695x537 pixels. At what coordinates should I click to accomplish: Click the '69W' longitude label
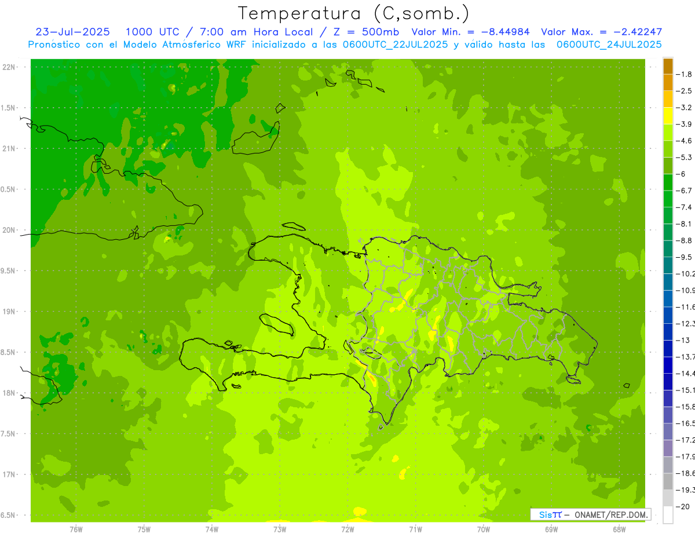tap(551, 529)
